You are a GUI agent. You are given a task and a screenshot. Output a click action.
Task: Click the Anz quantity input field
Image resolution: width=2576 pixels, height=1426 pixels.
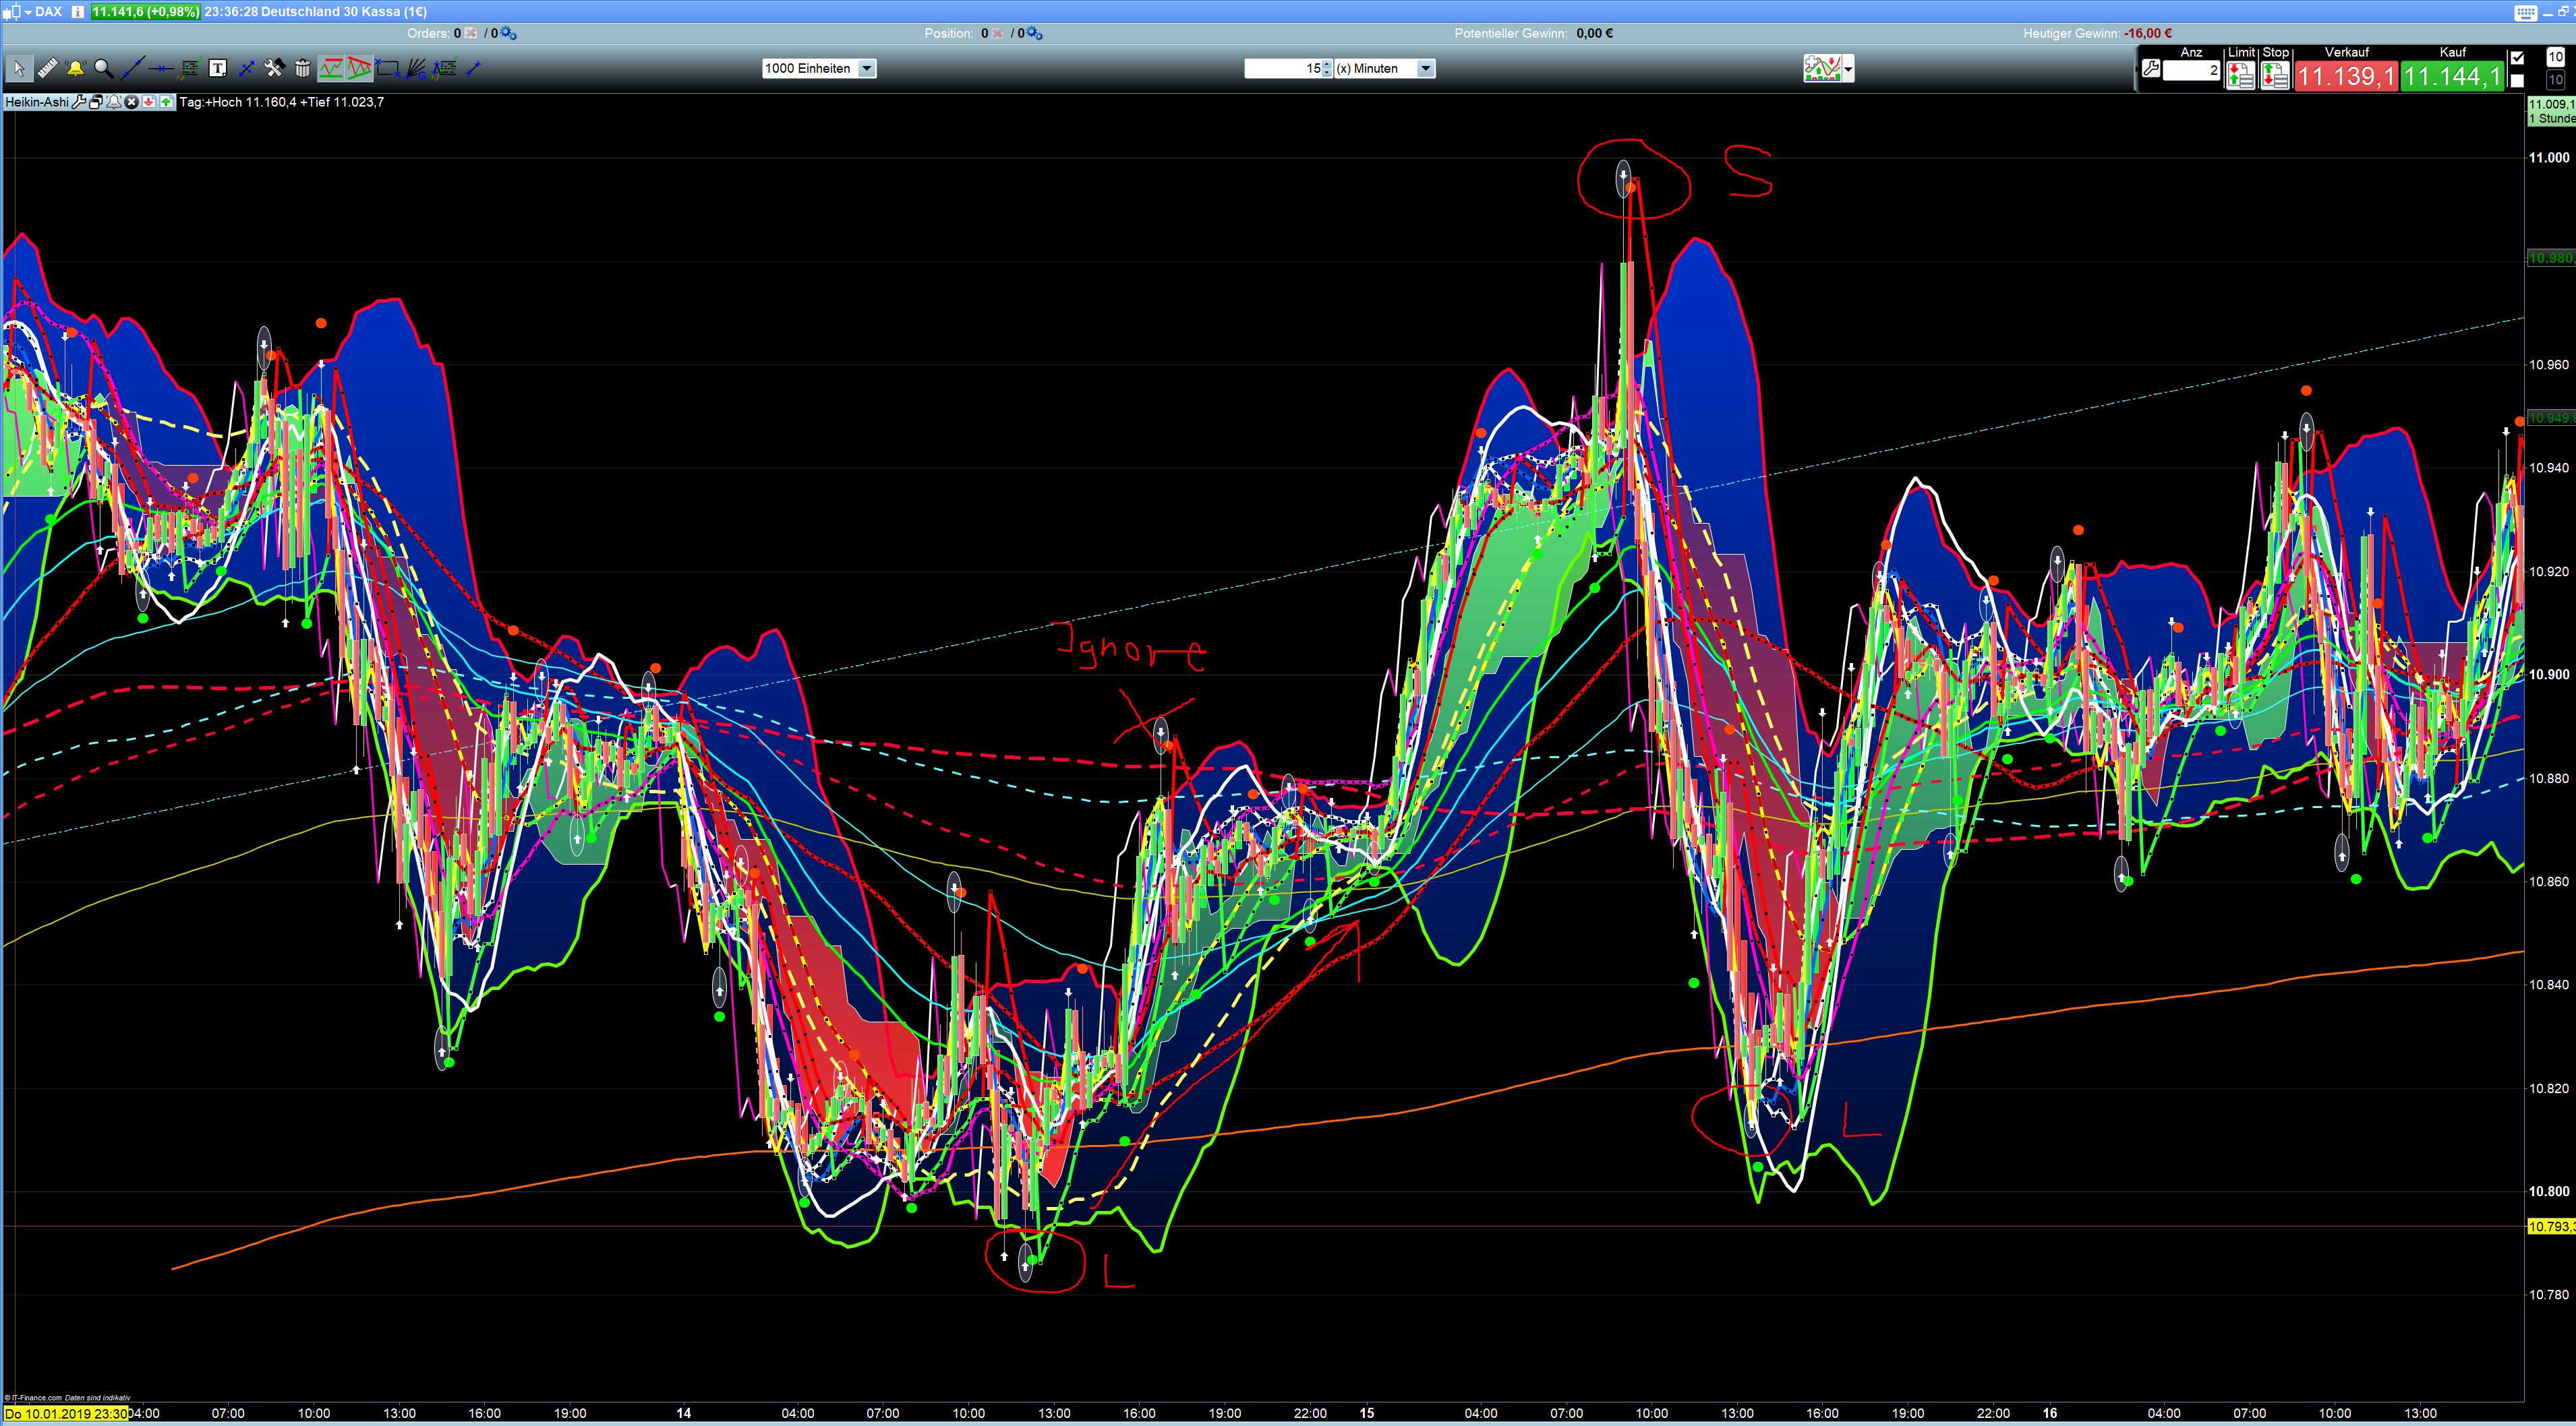click(x=2191, y=70)
